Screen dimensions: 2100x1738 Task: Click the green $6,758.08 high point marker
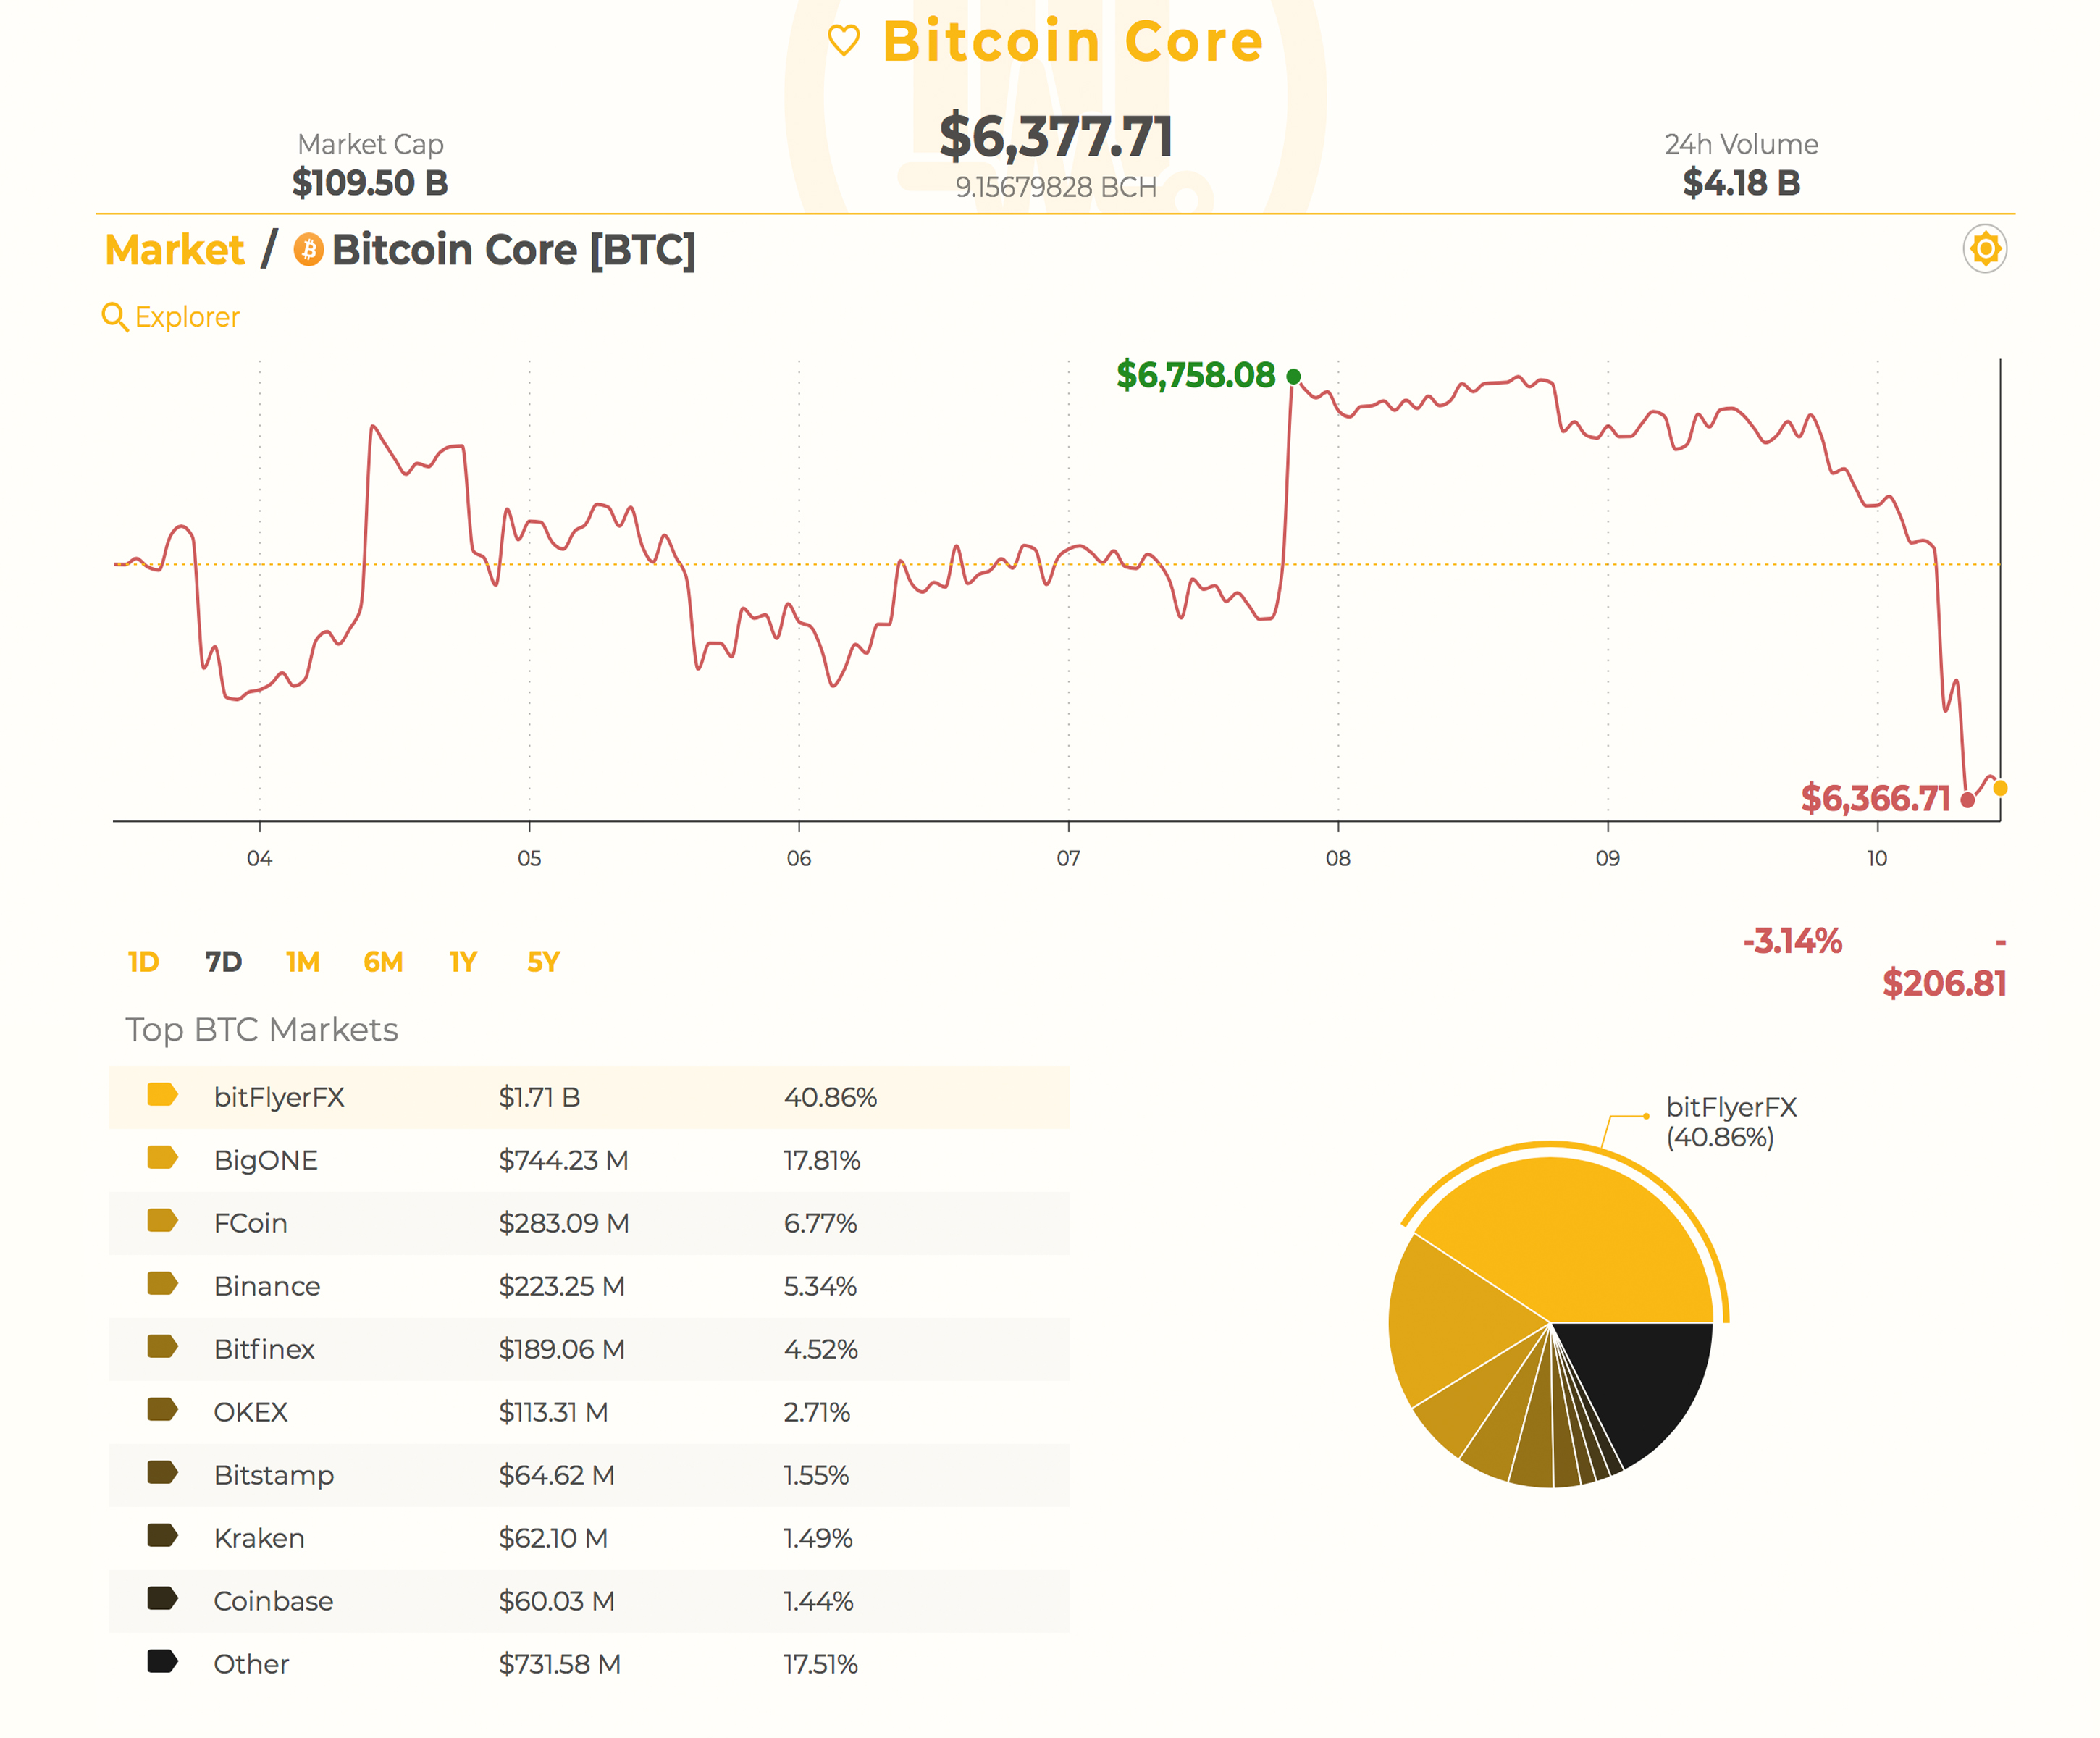coord(1293,377)
